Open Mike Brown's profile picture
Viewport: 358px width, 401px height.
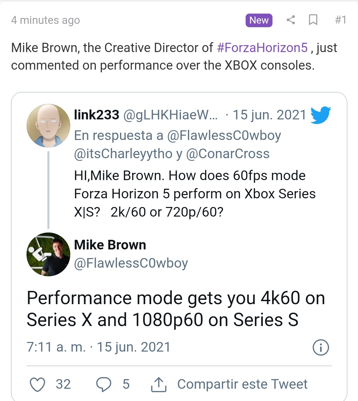(48, 254)
